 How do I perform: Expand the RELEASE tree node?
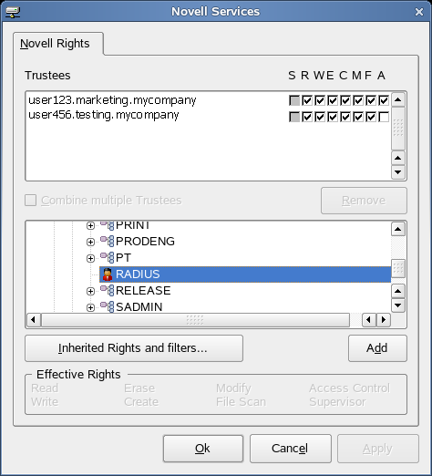(x=90, y=291)
